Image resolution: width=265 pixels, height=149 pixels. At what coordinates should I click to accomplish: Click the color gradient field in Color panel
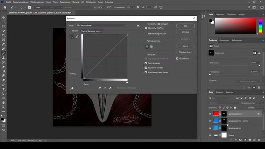pos(236,26)
